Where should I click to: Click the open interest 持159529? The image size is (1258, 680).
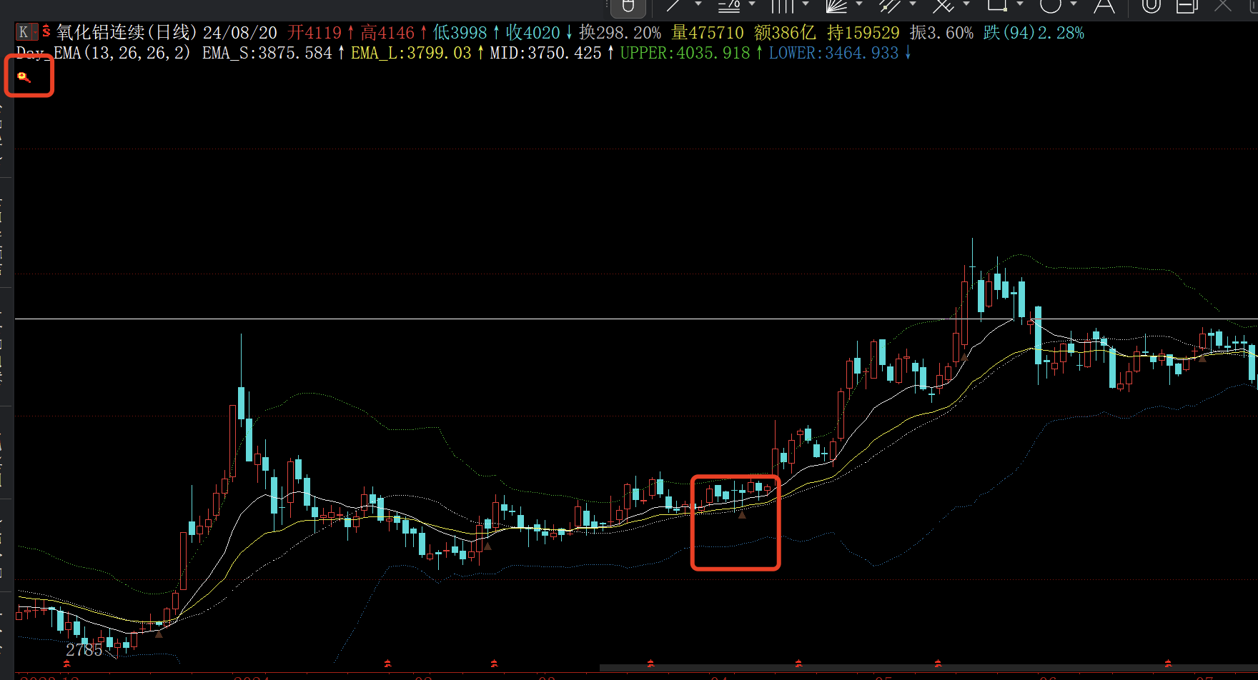863,33
